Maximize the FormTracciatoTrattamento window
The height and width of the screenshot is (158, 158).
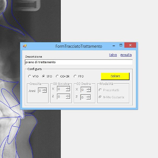click(x=121, y=45)
